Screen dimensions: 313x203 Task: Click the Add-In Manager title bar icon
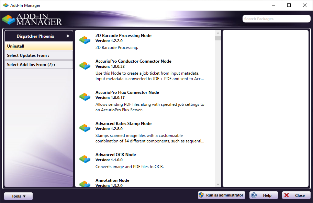coord(5,5)
